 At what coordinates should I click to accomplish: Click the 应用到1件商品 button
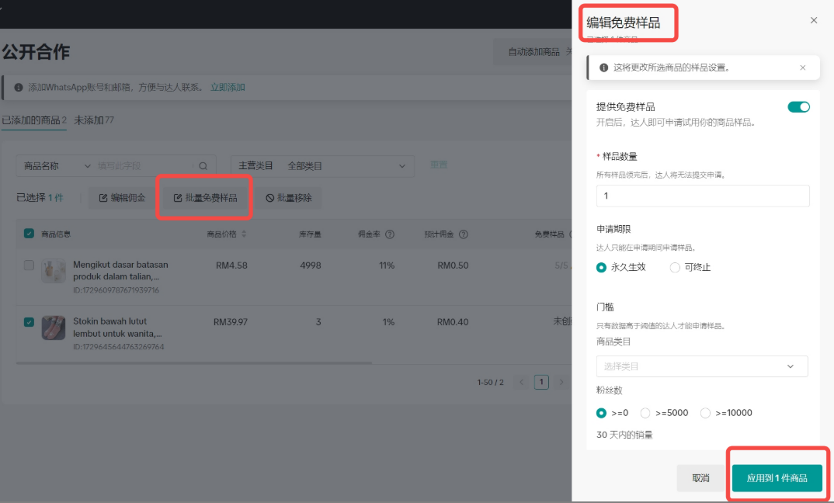pyautogui.click(x=777, y=478)
